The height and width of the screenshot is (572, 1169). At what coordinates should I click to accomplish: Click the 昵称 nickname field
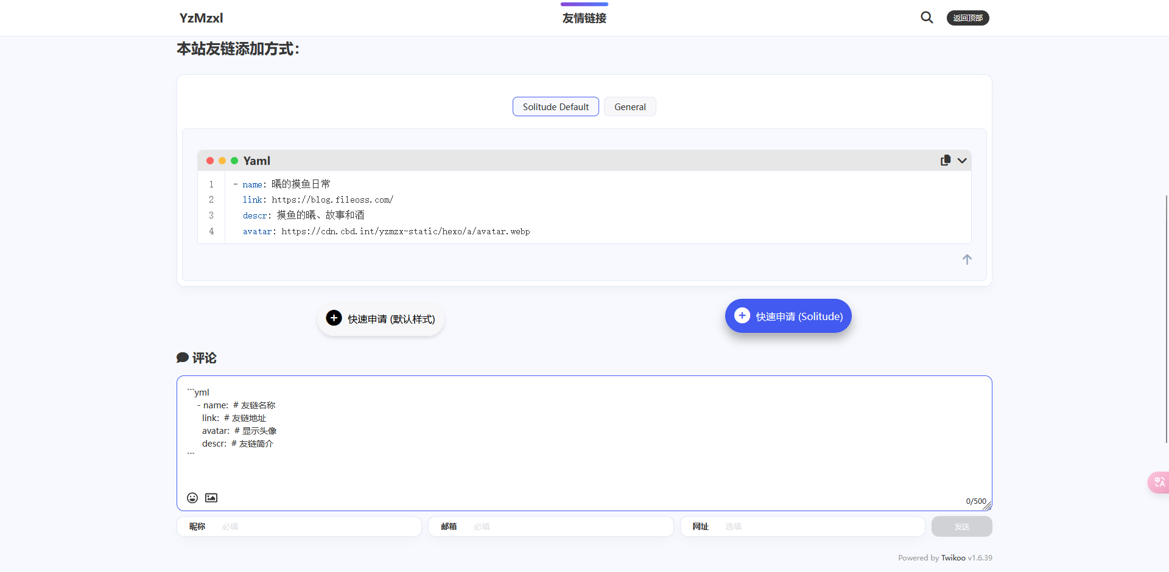pos(299,526)
